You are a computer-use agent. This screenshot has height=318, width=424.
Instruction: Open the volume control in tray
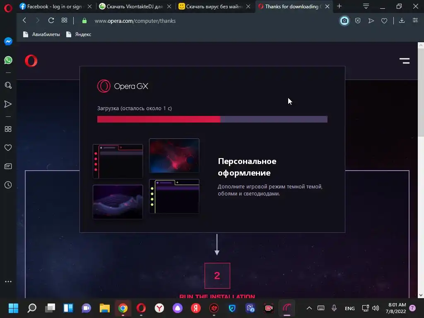coord(376,308)
